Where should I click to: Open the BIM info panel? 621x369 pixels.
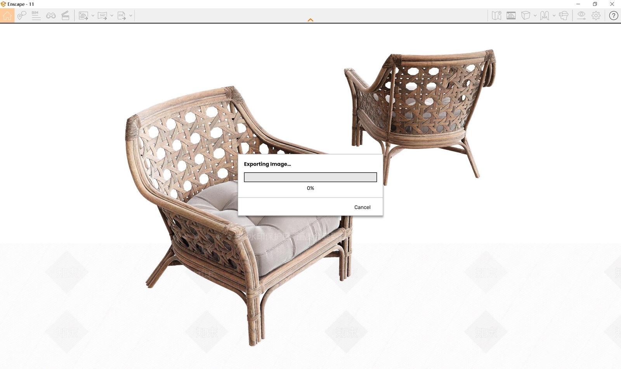tap(36, 16)
